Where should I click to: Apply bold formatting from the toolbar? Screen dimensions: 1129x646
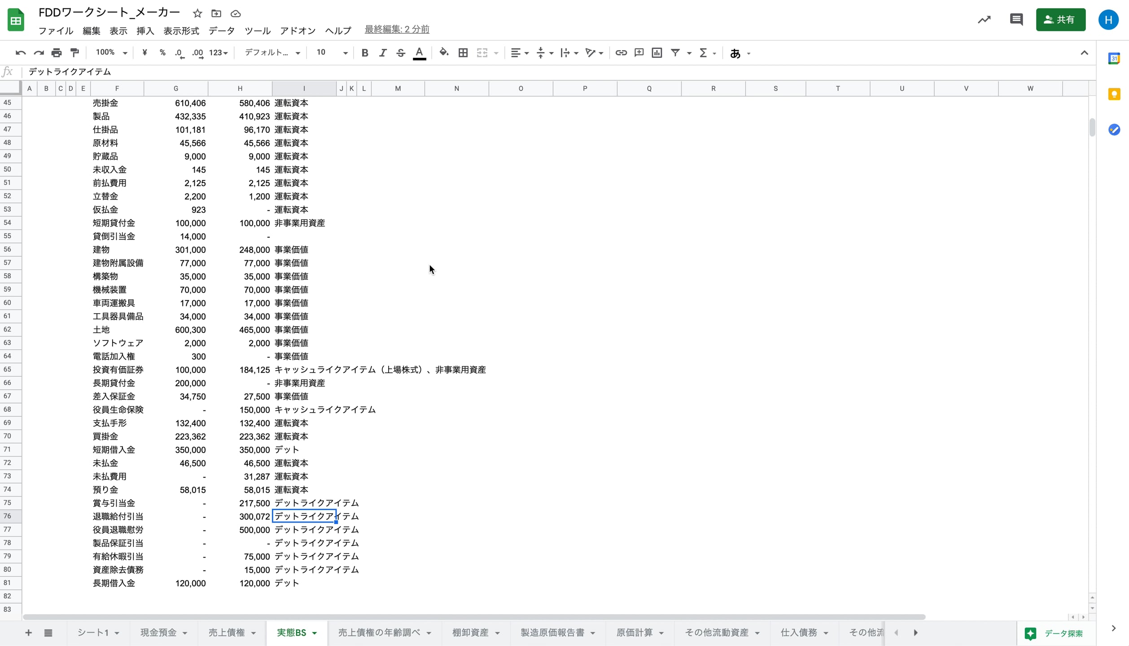pos(365,52)
